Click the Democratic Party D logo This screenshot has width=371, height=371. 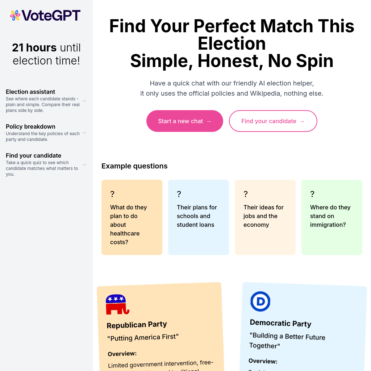260,301
